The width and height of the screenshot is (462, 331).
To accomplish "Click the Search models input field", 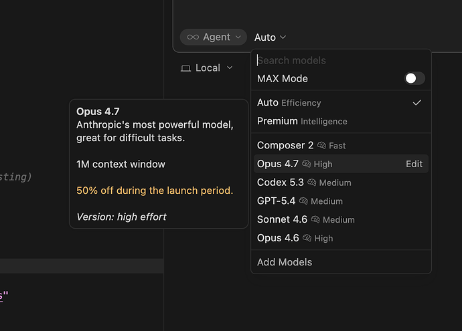I will 341,60.
